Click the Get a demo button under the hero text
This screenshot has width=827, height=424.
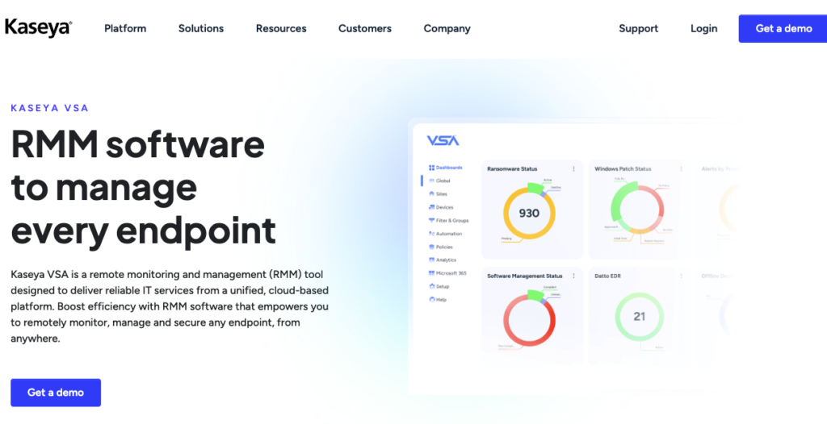(56, 393)
